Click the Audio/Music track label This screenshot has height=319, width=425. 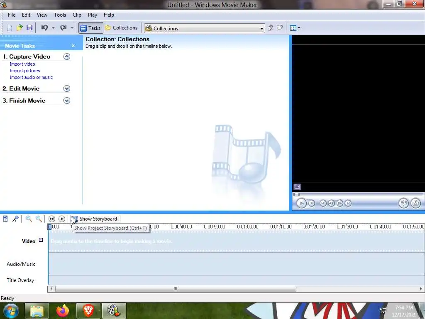point(21,264)
